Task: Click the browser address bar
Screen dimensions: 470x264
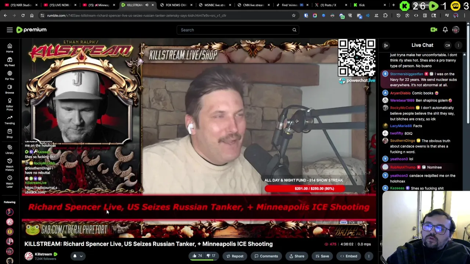Action: [165, 15]
